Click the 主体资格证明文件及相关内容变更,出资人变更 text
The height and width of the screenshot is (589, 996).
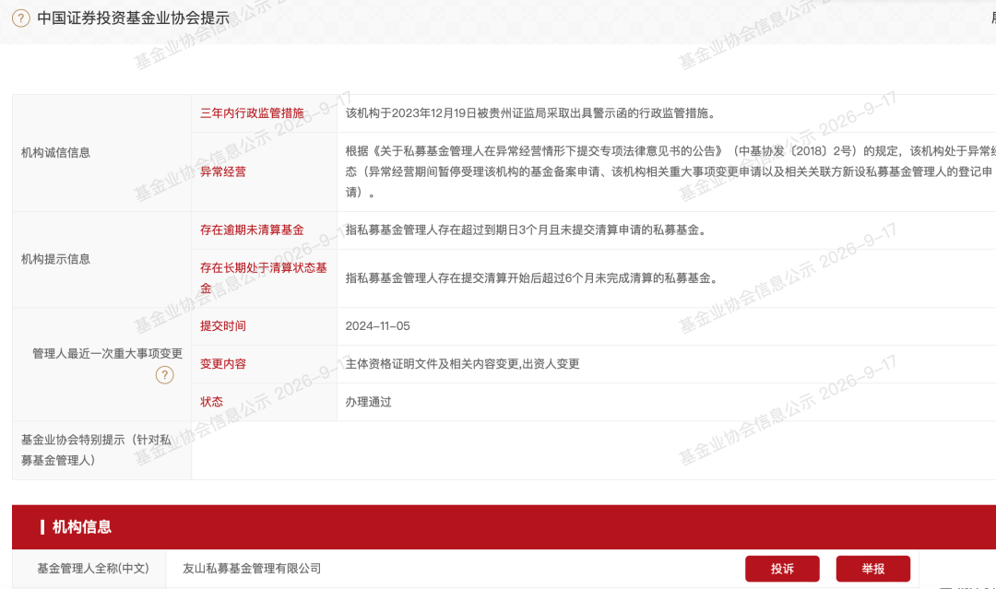click(x=462, y=364)
